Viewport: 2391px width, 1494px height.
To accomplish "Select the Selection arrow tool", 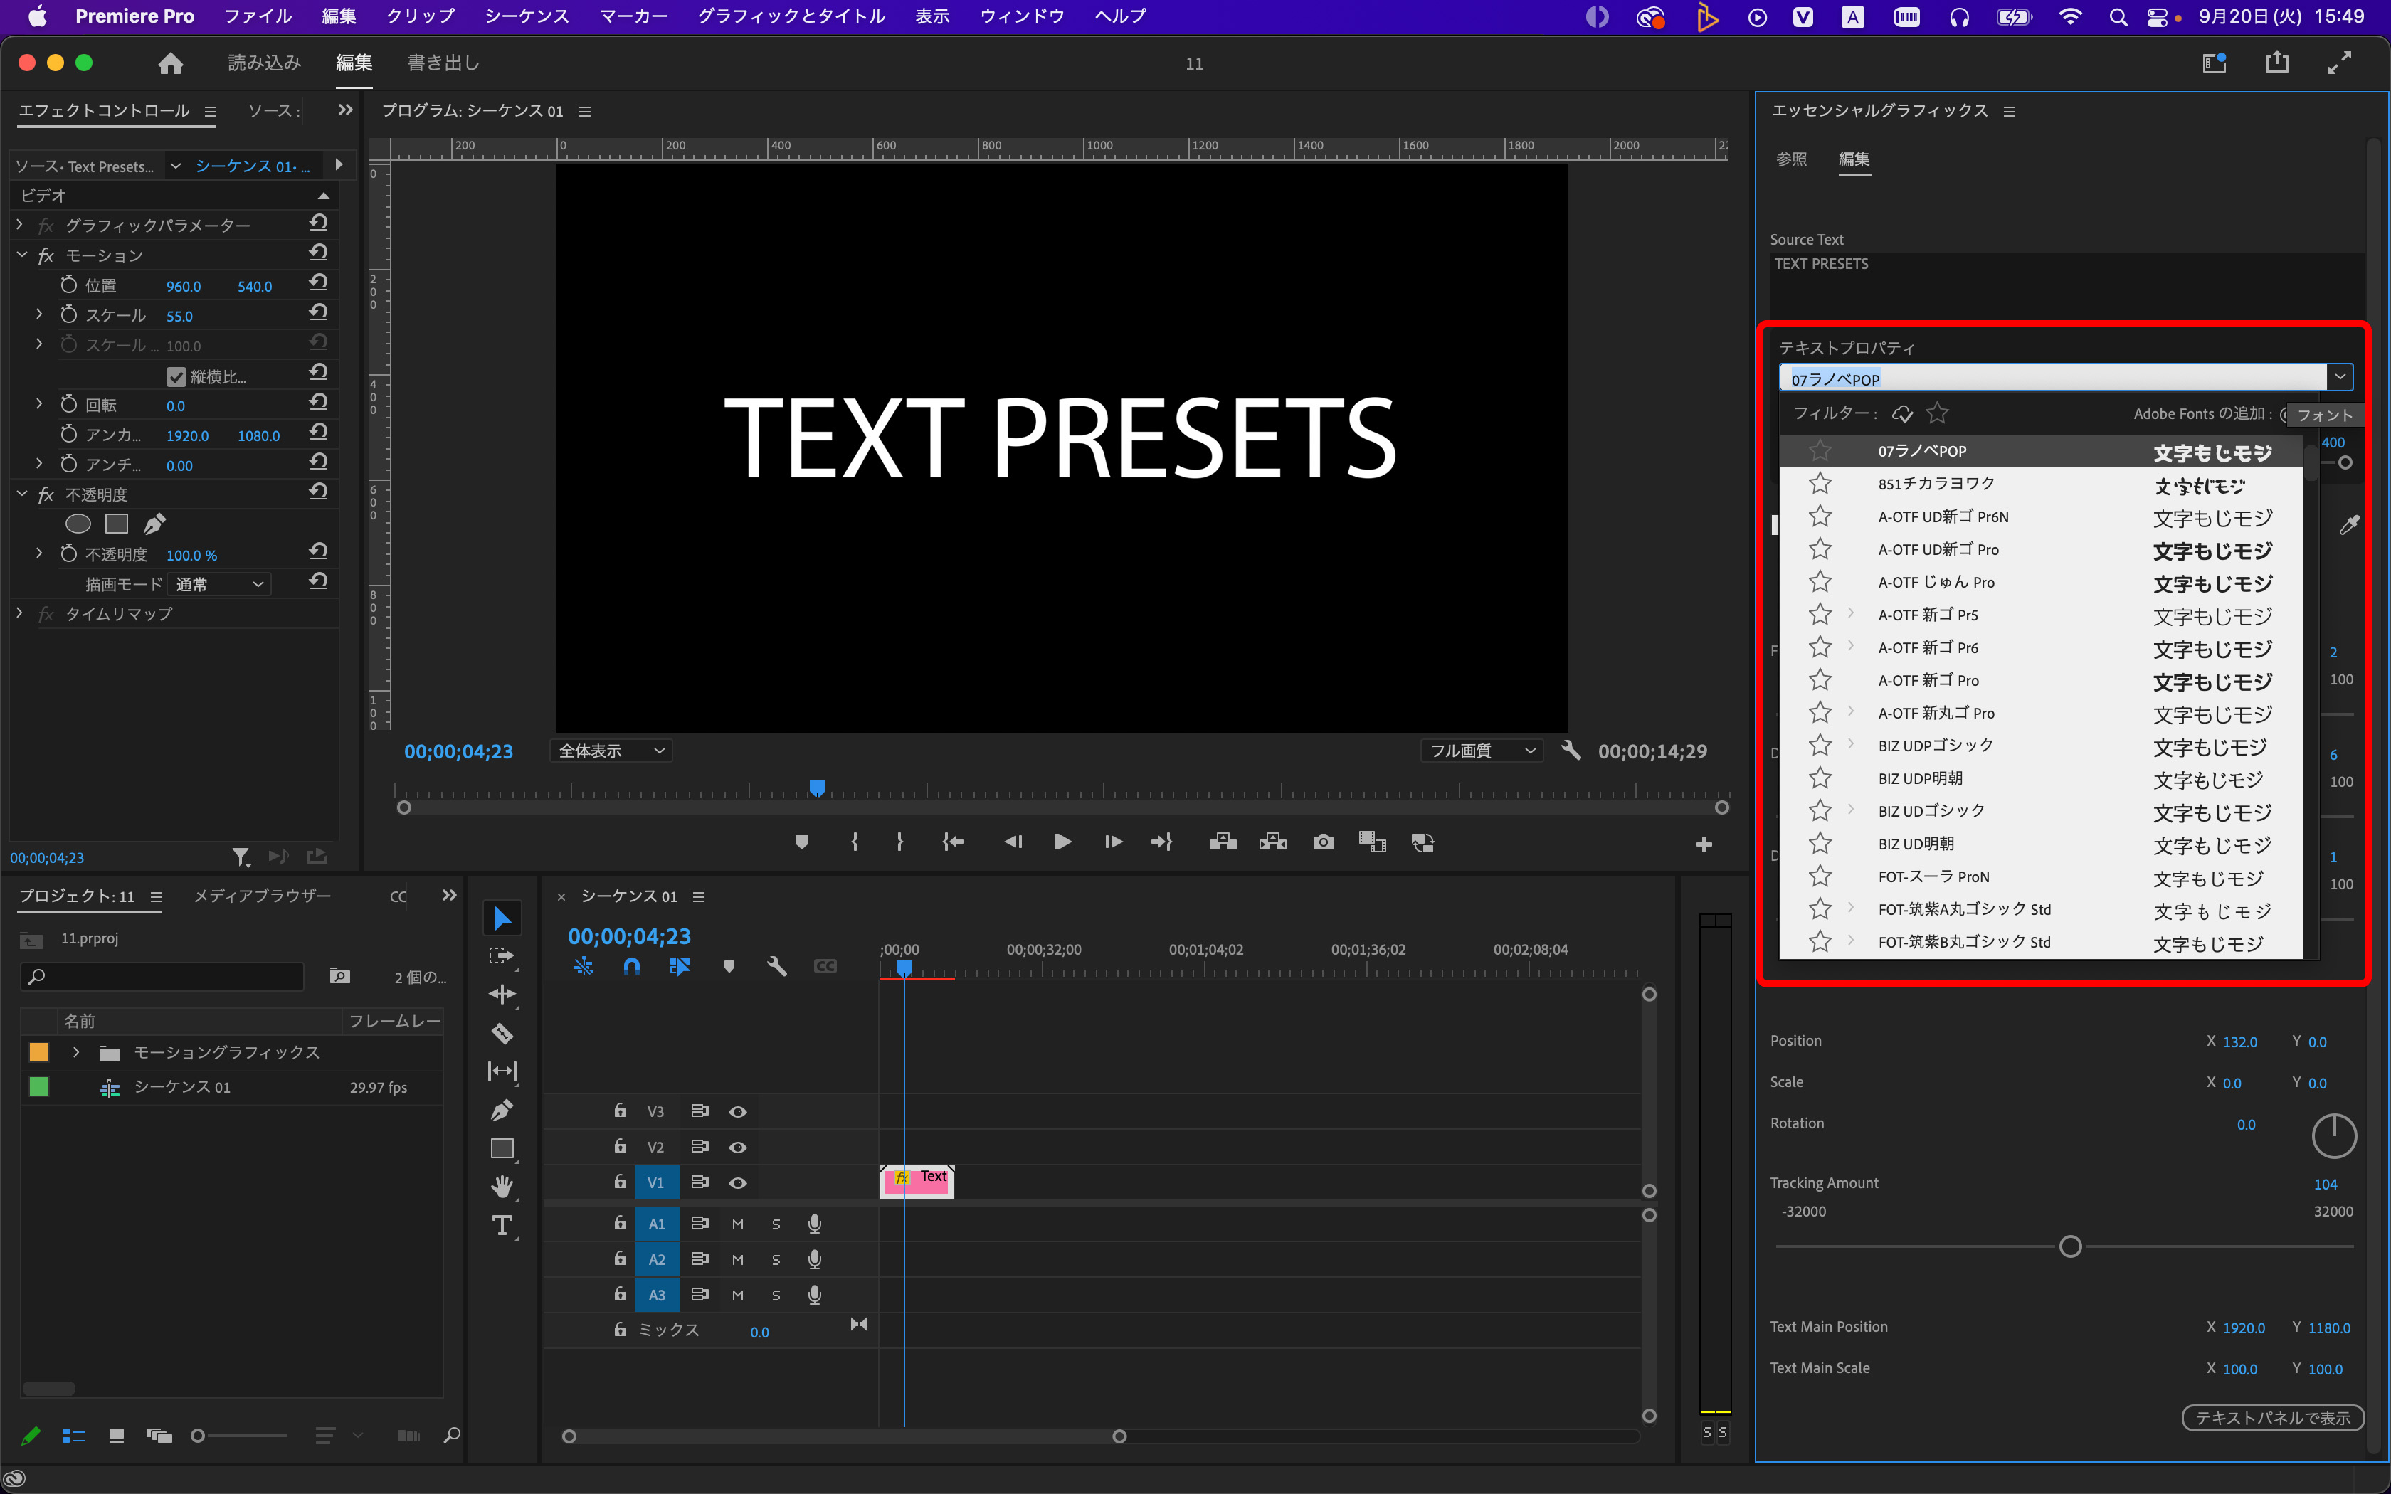I will pos(502,918).
